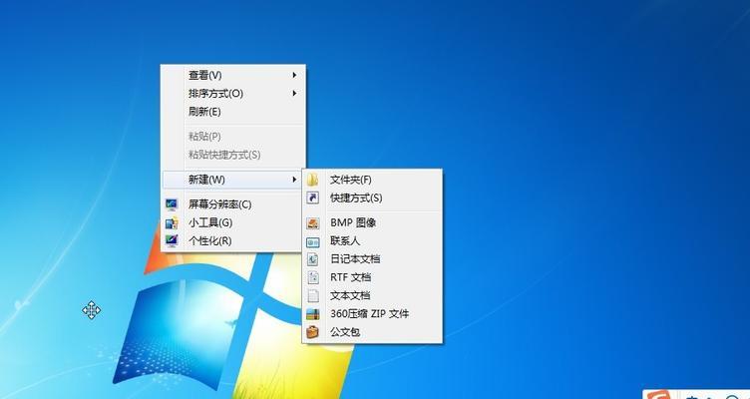Create a new 公文包 briefcase

click(372, 332)
